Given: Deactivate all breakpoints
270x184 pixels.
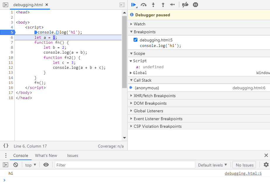Looking at the screenshot, I should pyautogui.click(x=185, y=5).
